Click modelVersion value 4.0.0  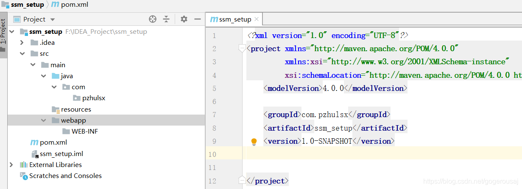click(x=333, y=88)
